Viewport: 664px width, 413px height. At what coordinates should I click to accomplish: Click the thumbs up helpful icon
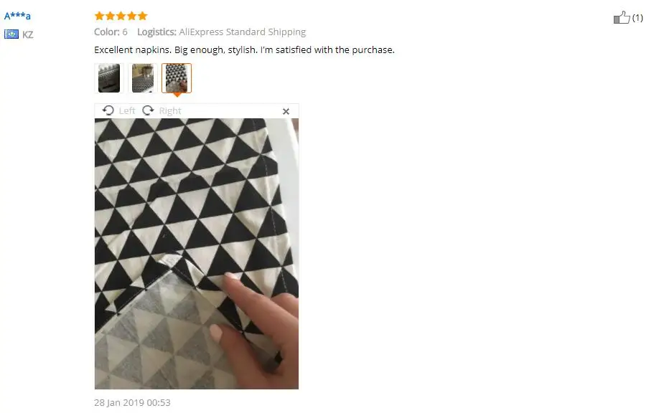(x=622, y=17)
